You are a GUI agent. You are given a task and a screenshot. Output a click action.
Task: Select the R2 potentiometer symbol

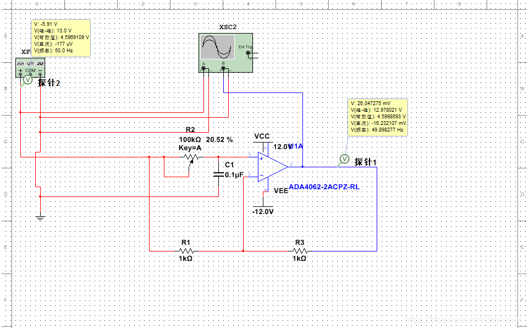[191, 157]
